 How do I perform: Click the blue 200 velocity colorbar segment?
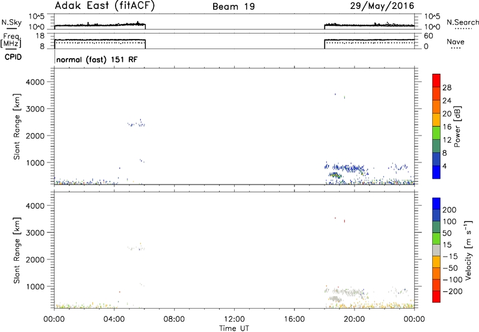point(436,204)
